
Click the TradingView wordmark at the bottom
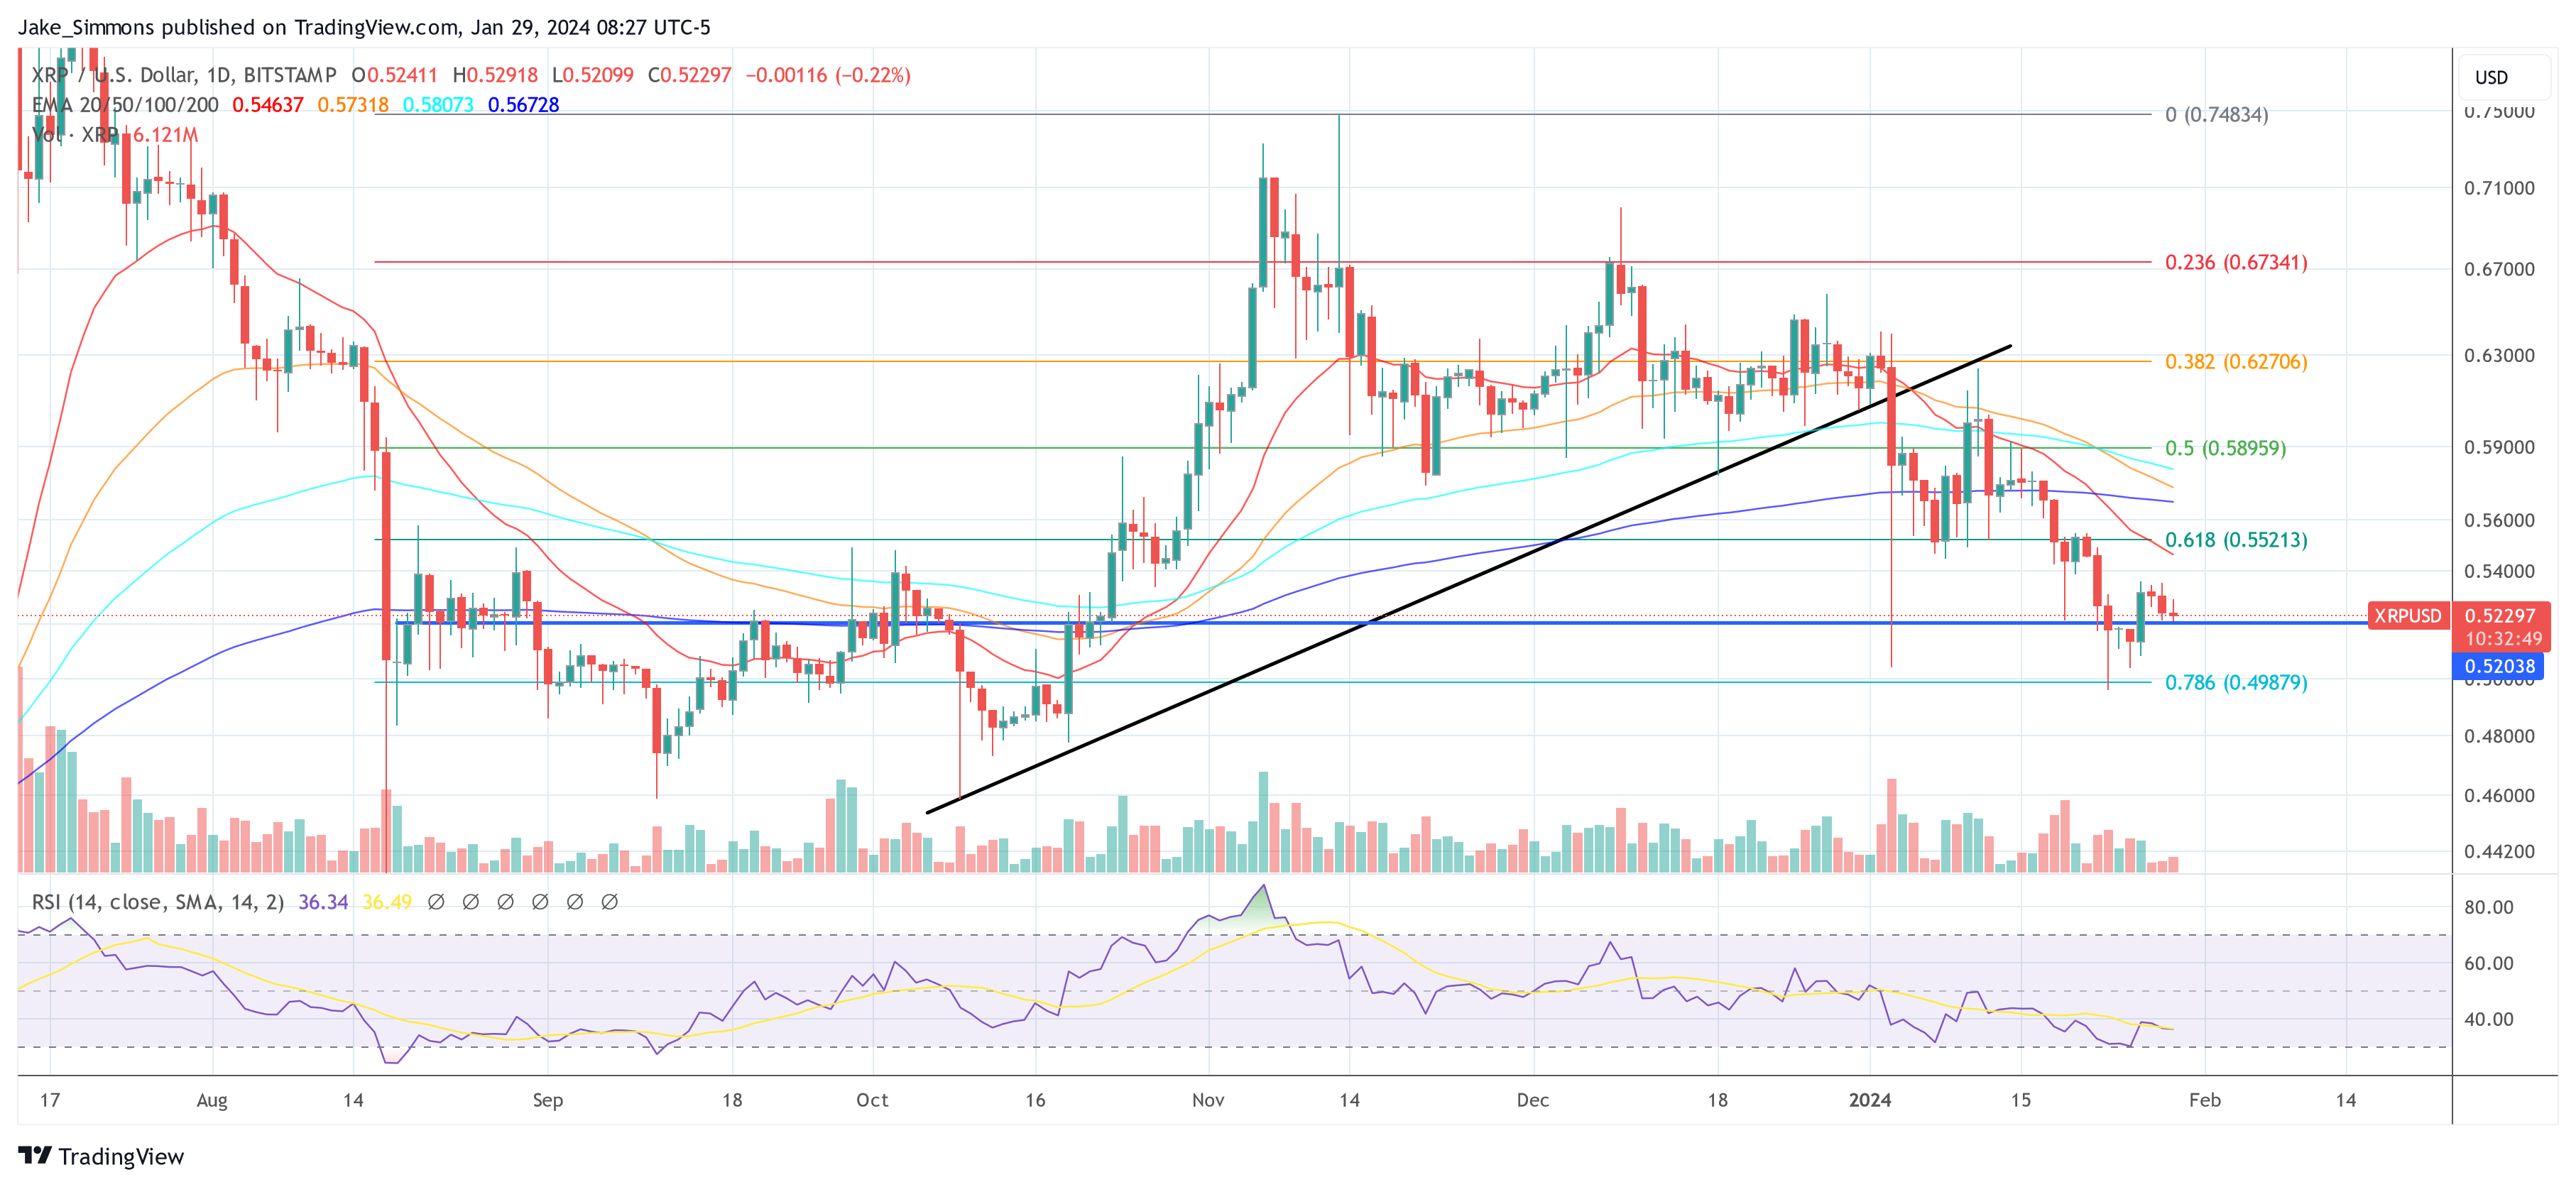pyautogui.click(x=121, y=1156)
